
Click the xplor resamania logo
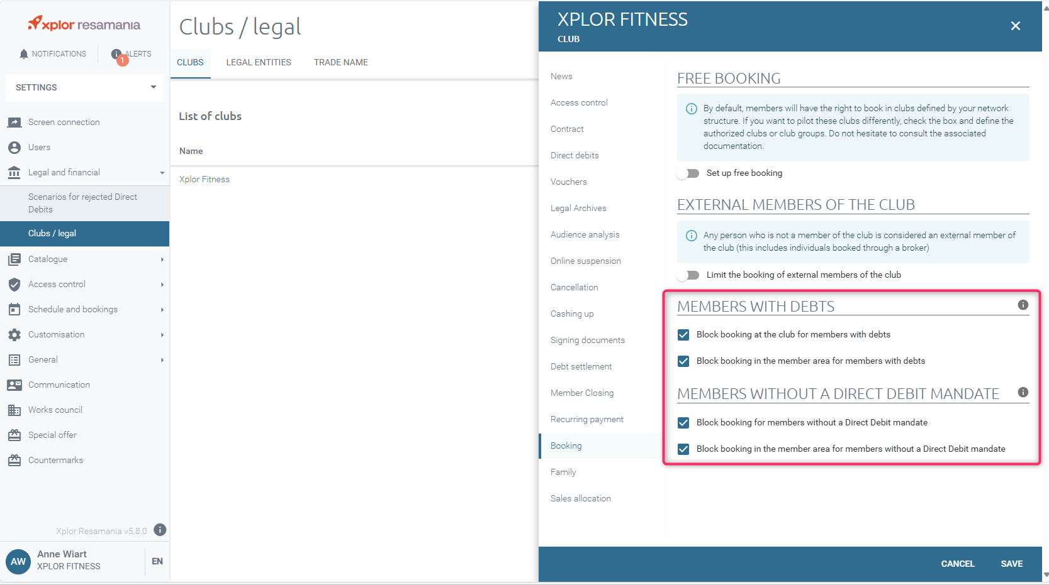(84, 24)
